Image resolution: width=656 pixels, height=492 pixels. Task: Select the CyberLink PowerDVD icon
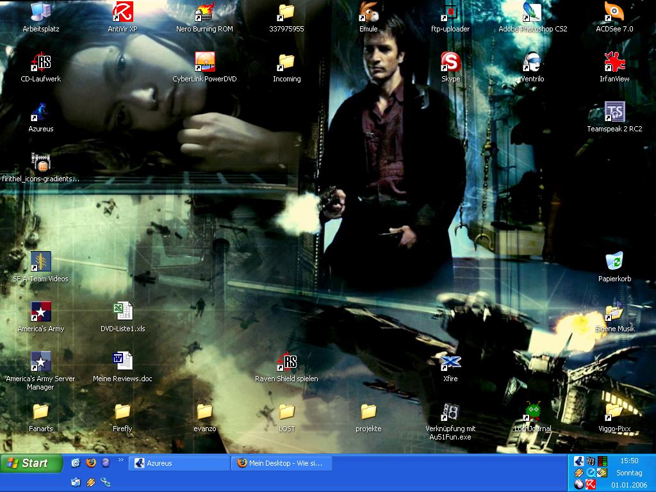click(x=204, y=62)
